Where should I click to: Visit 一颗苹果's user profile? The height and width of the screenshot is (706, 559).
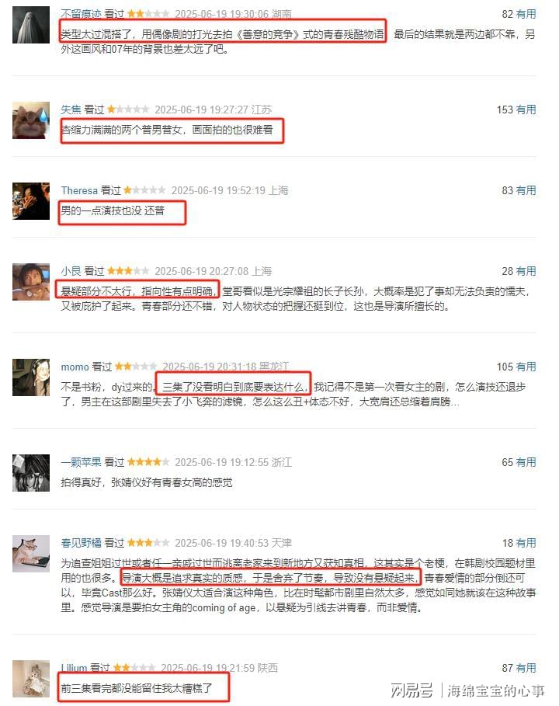click(81, 462)
